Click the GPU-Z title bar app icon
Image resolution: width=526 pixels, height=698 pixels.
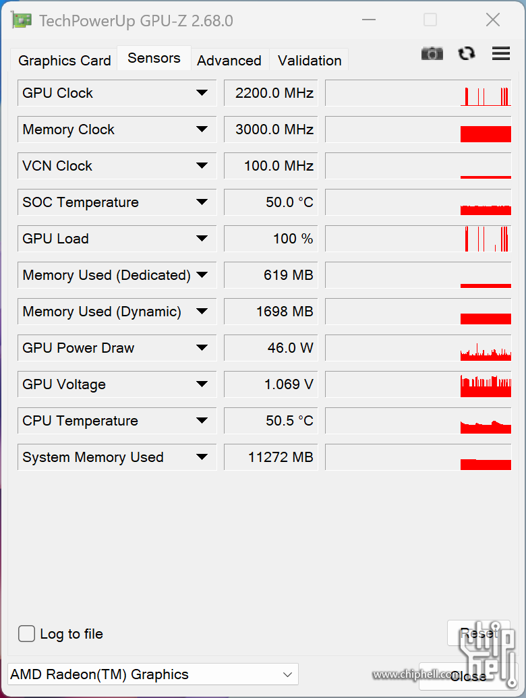(x=22, y=20)
